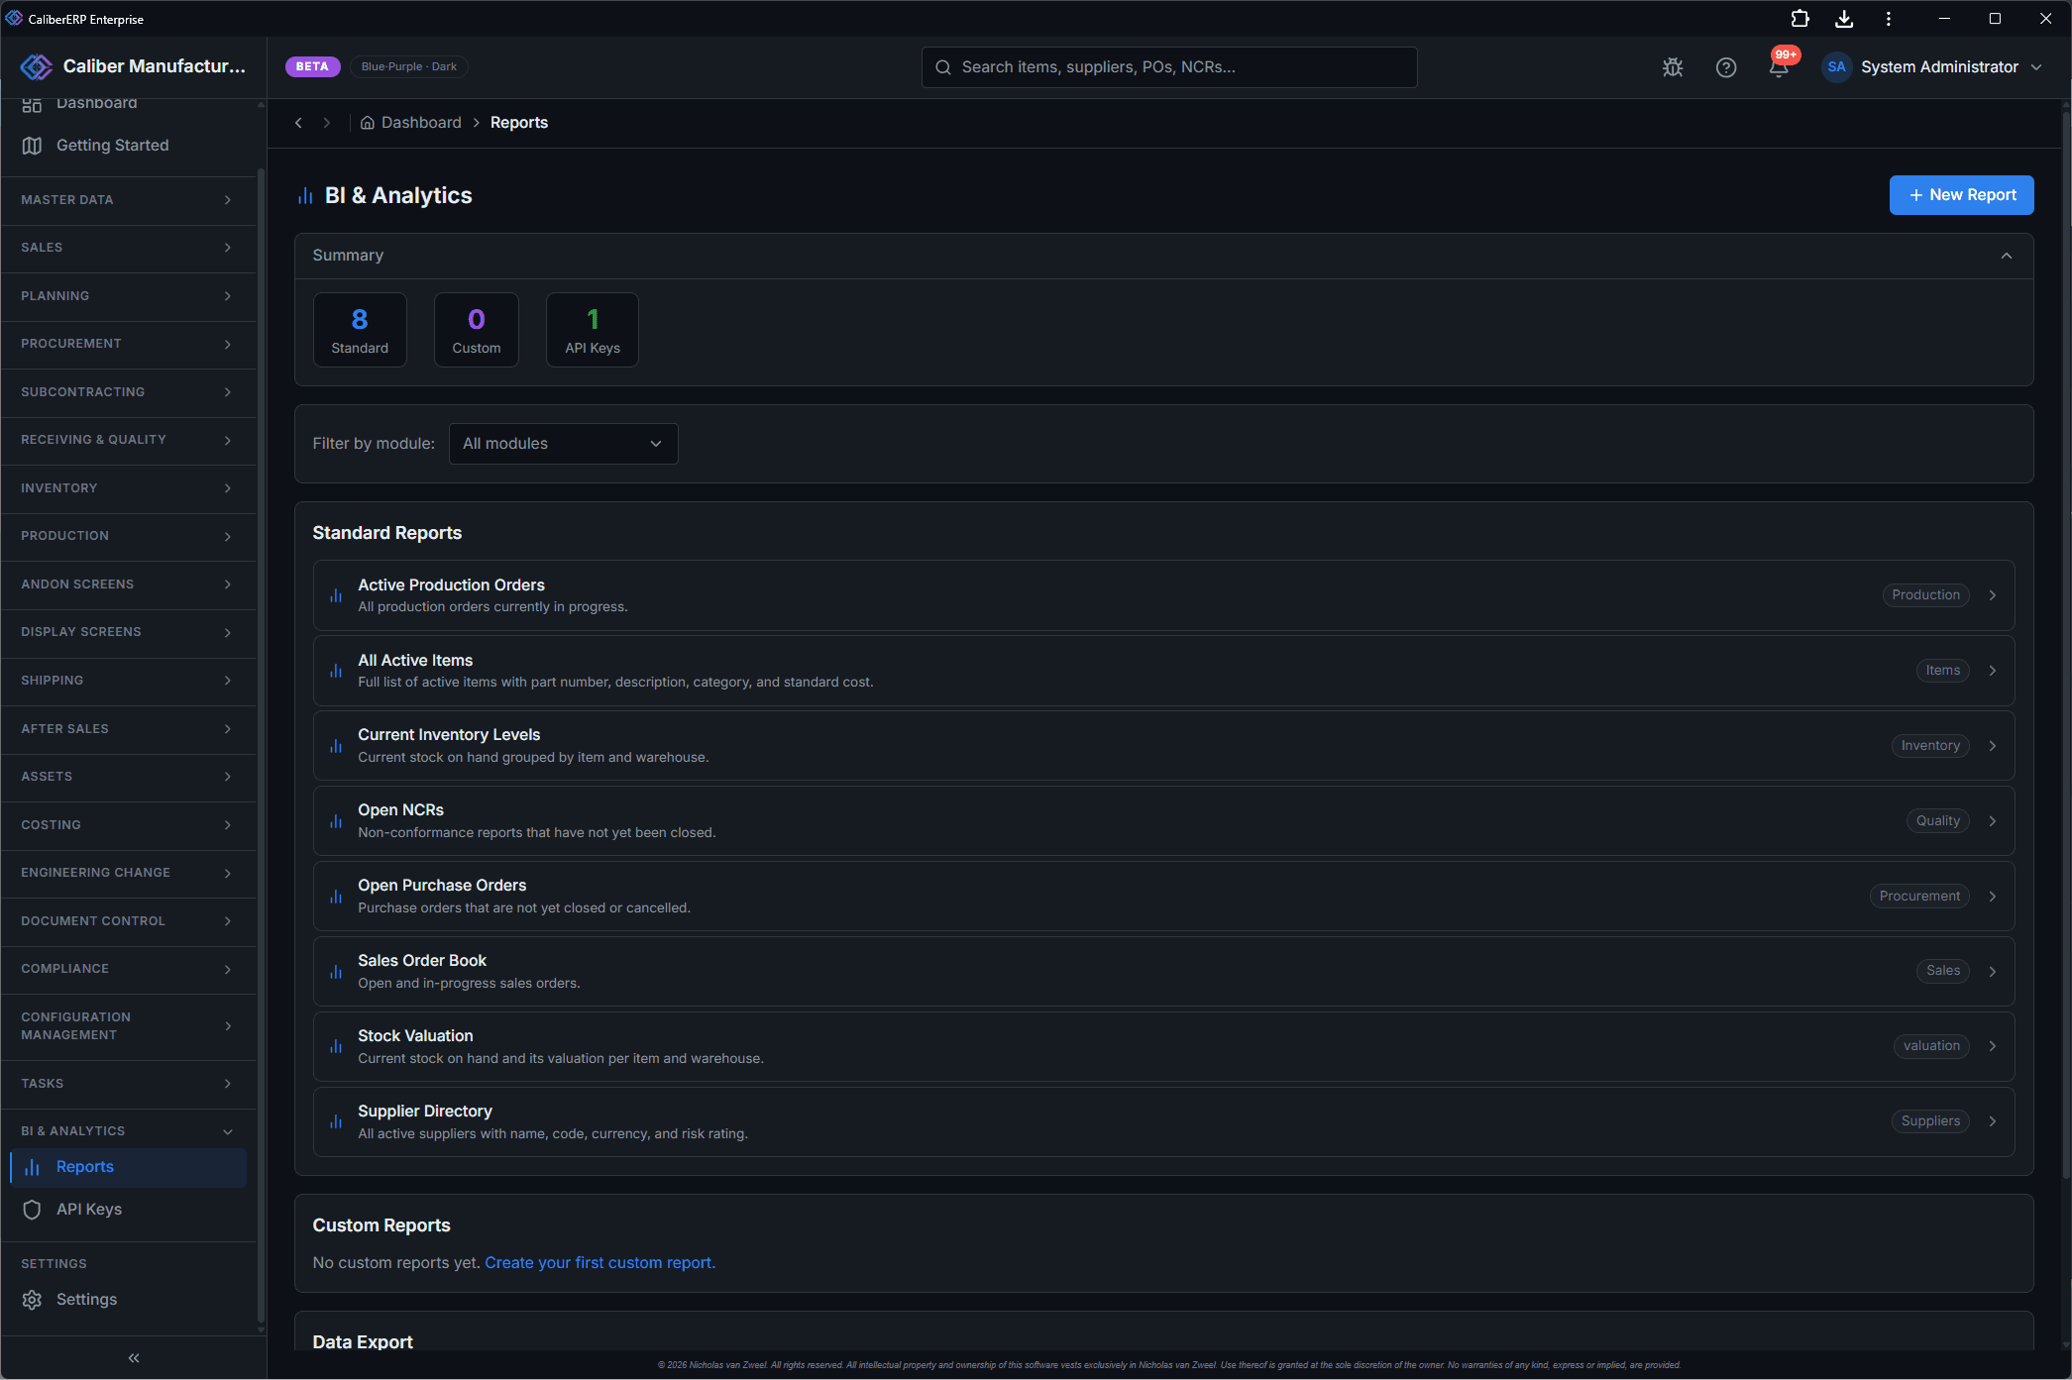Expand the SALES sidebar section

(x=129, y=248)
